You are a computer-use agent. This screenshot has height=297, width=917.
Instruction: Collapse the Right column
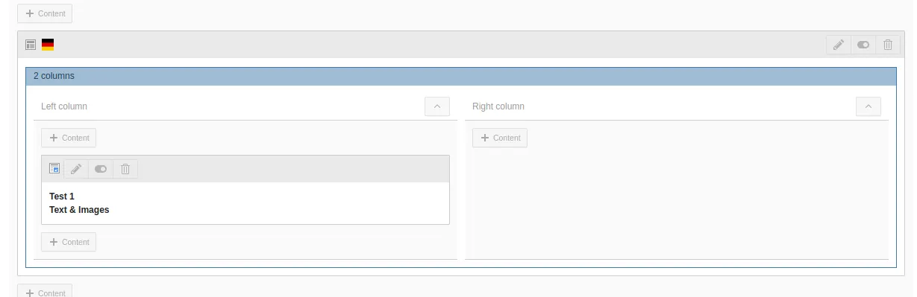coord(869,106)
